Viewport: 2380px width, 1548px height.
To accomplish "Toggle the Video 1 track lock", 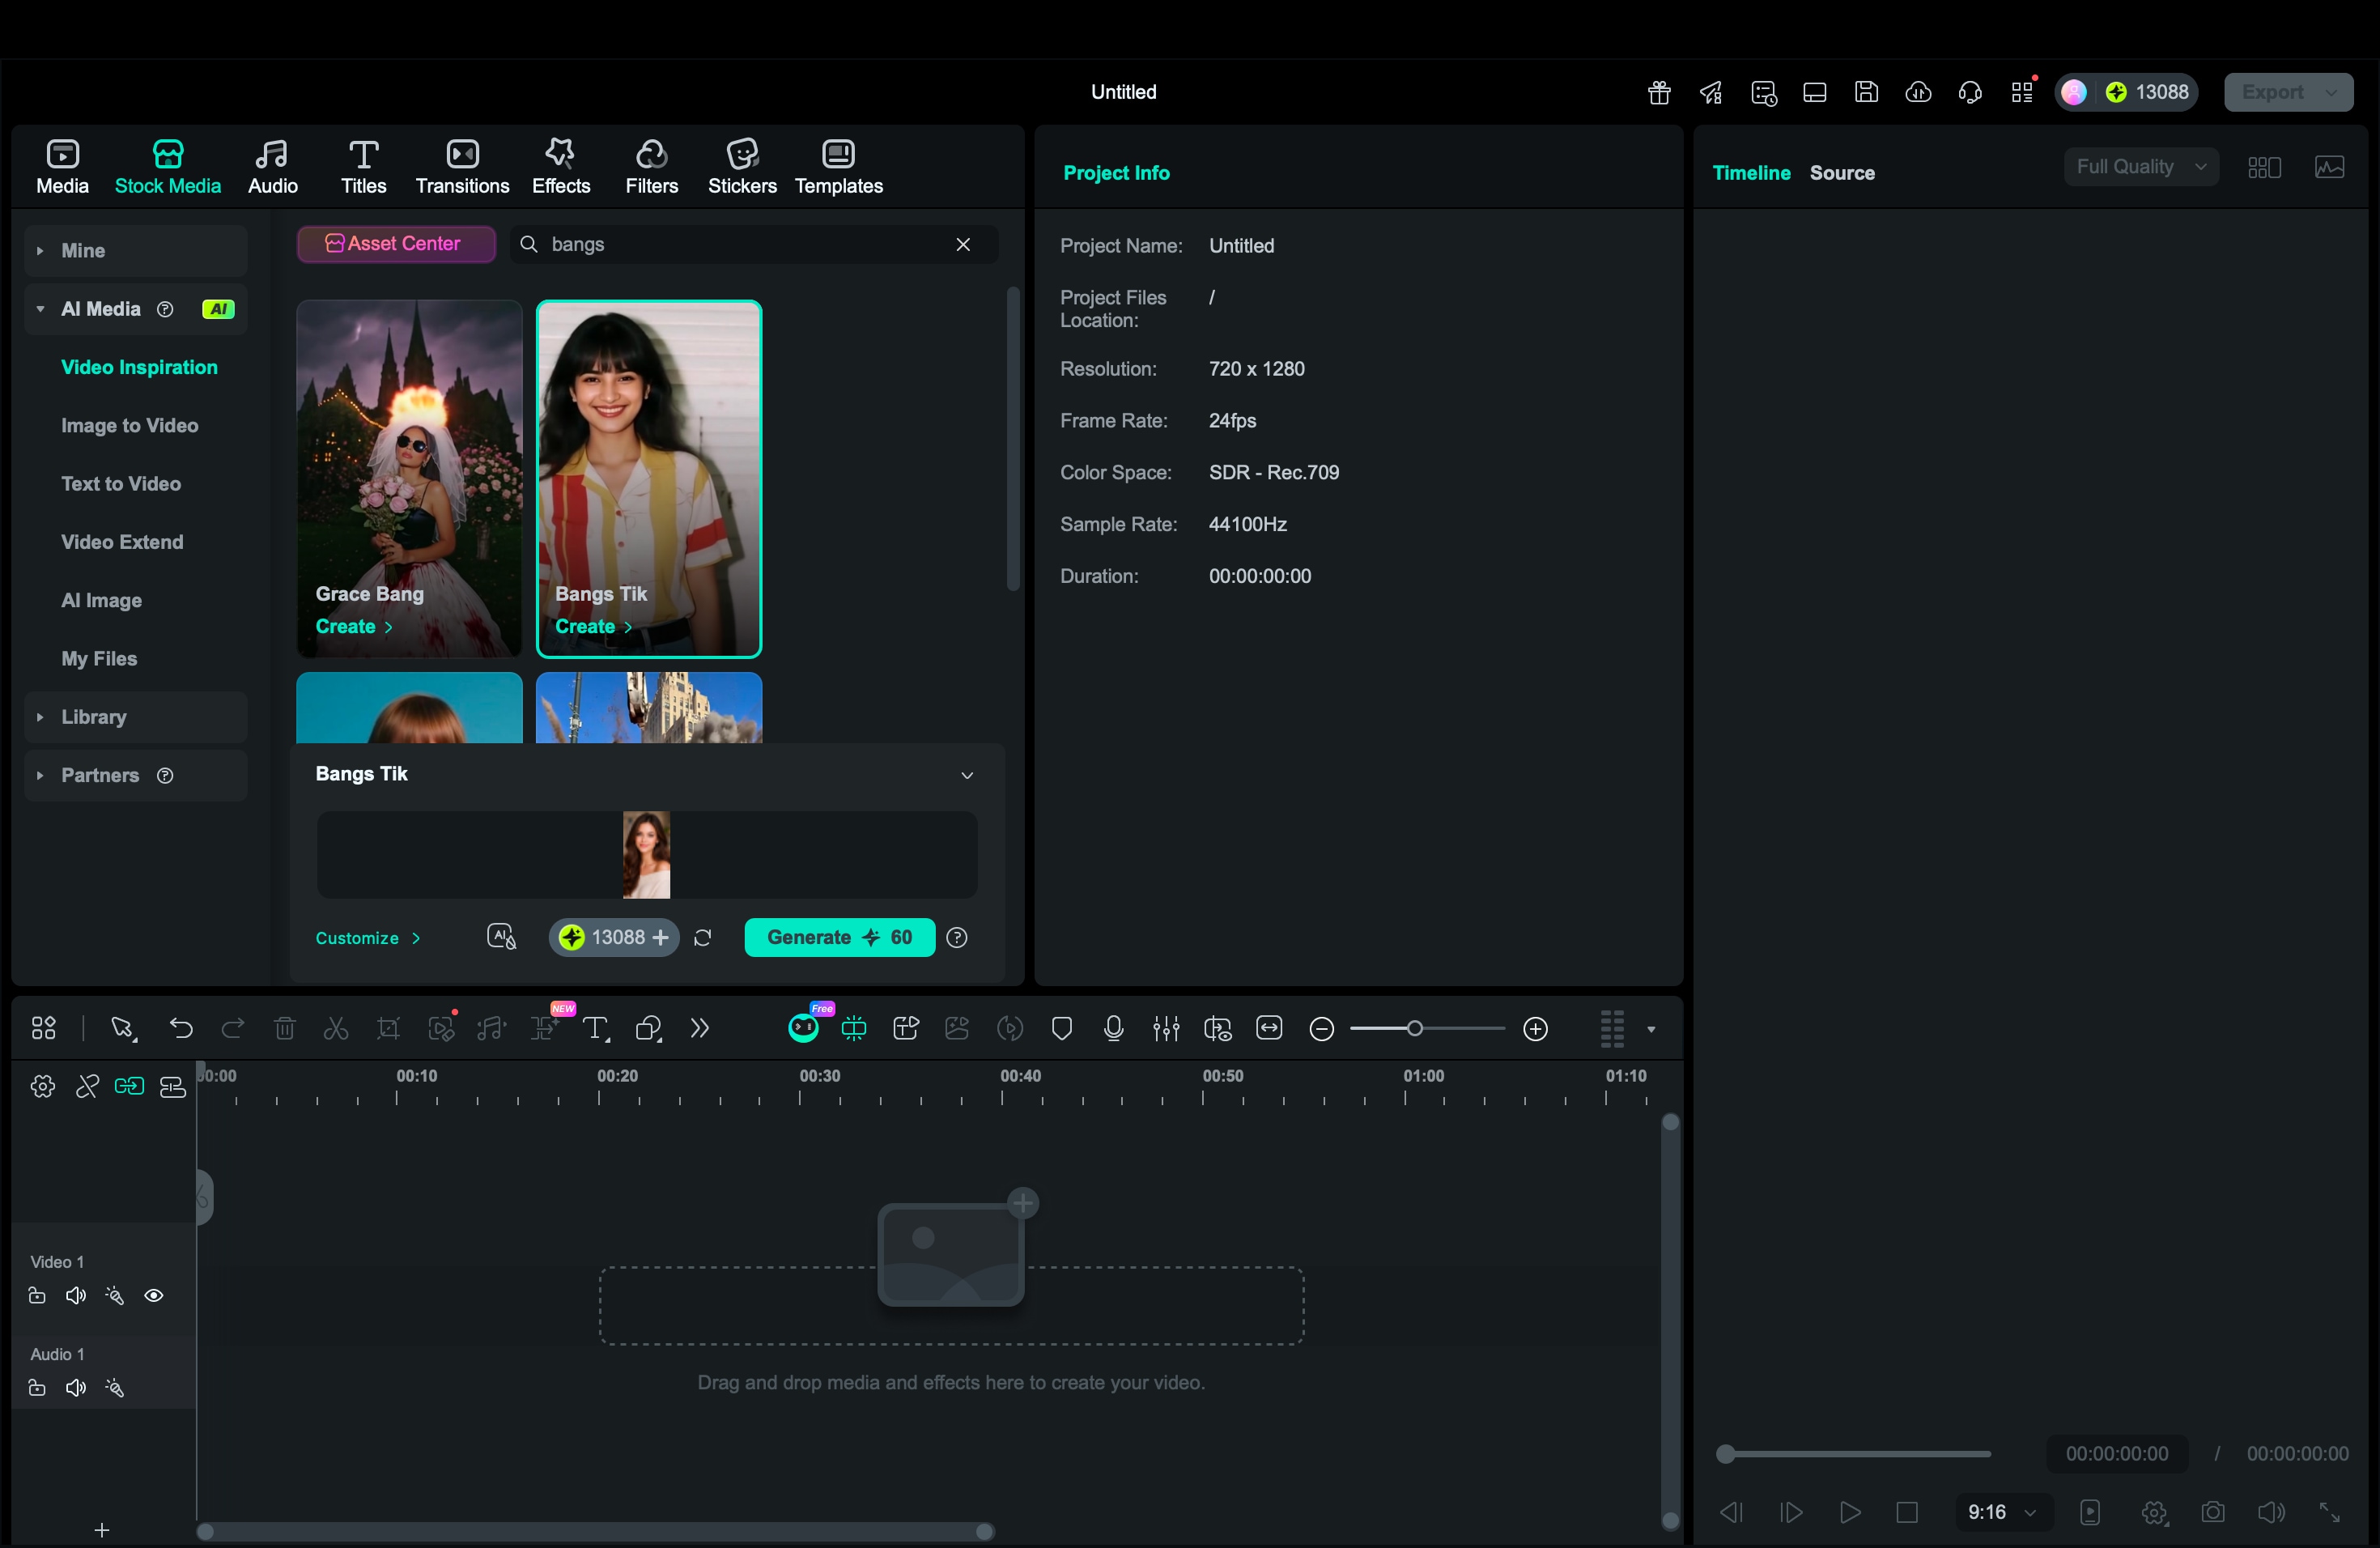I will (37, 1296).
